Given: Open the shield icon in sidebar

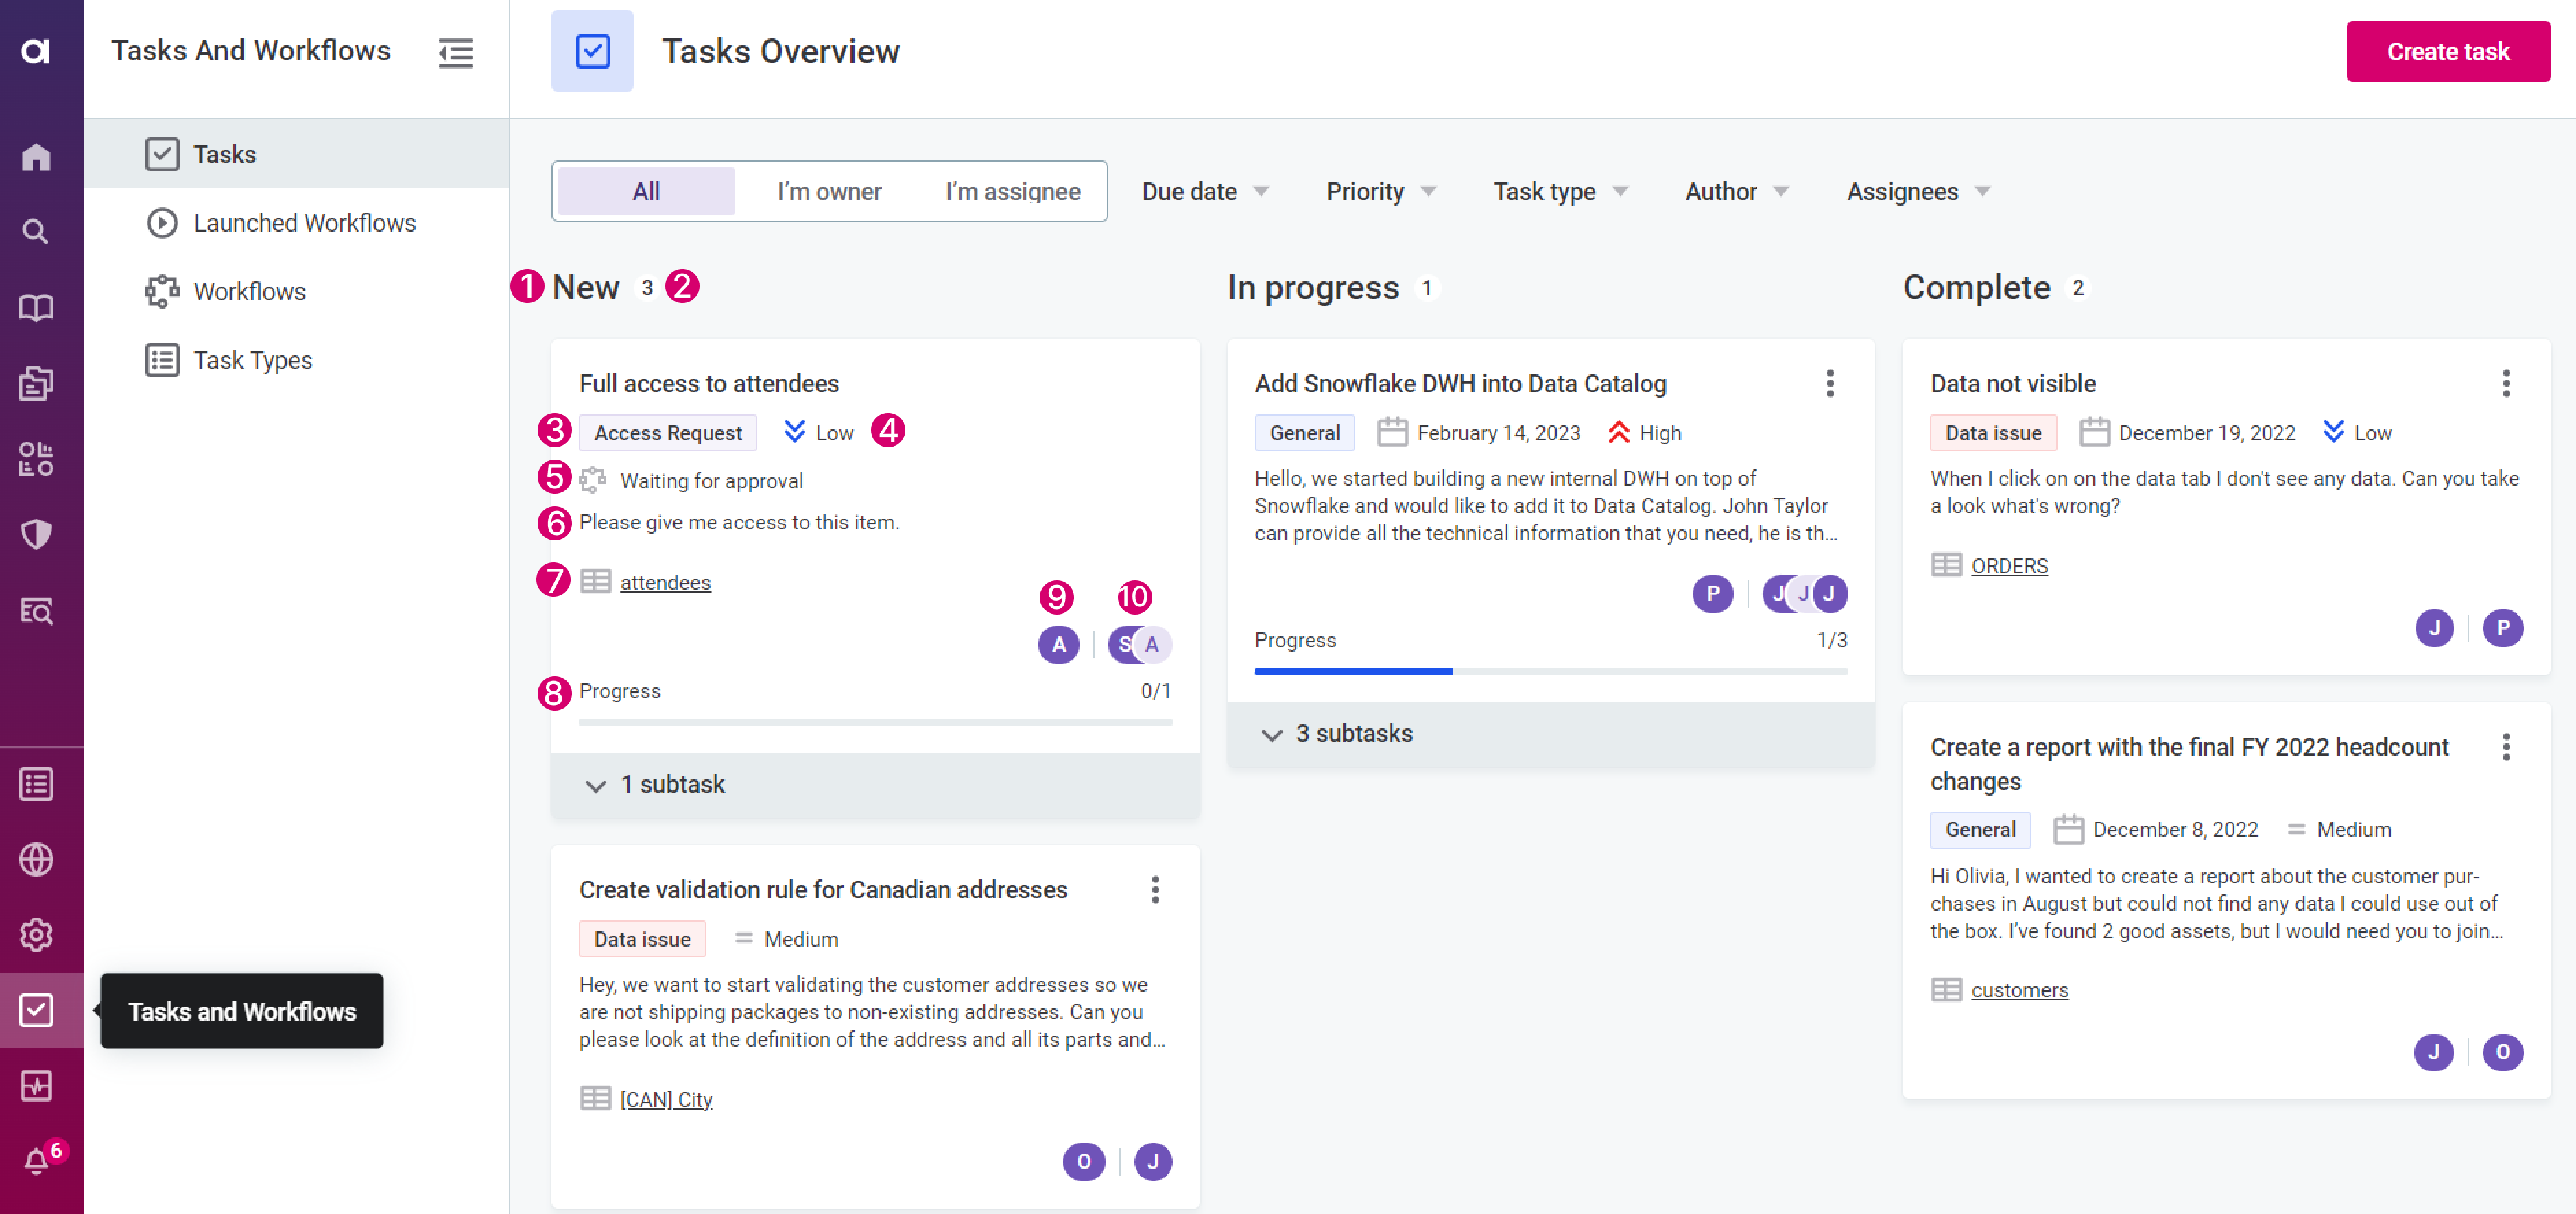Looking at the screenshot, I should [37, 534].
